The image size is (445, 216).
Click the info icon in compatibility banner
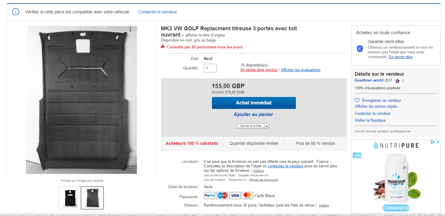[15, 12]
